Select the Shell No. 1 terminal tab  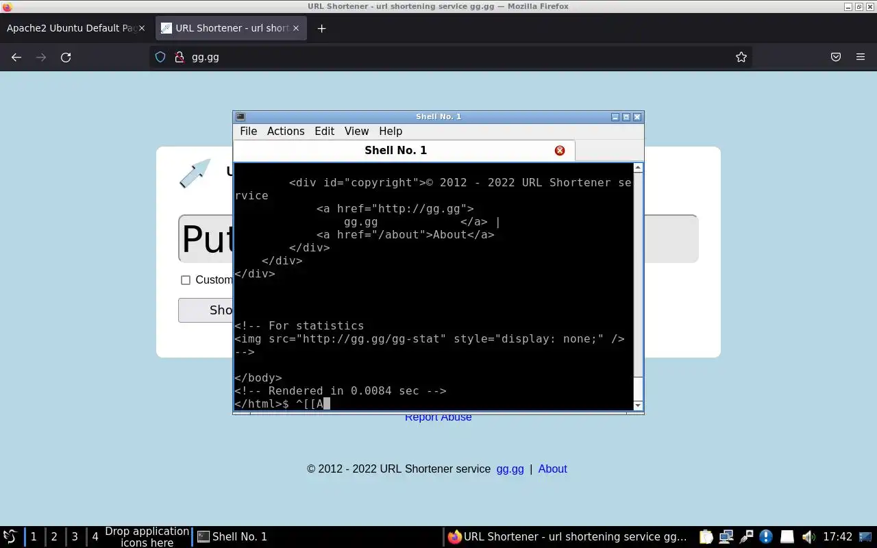tap(404, 150)
